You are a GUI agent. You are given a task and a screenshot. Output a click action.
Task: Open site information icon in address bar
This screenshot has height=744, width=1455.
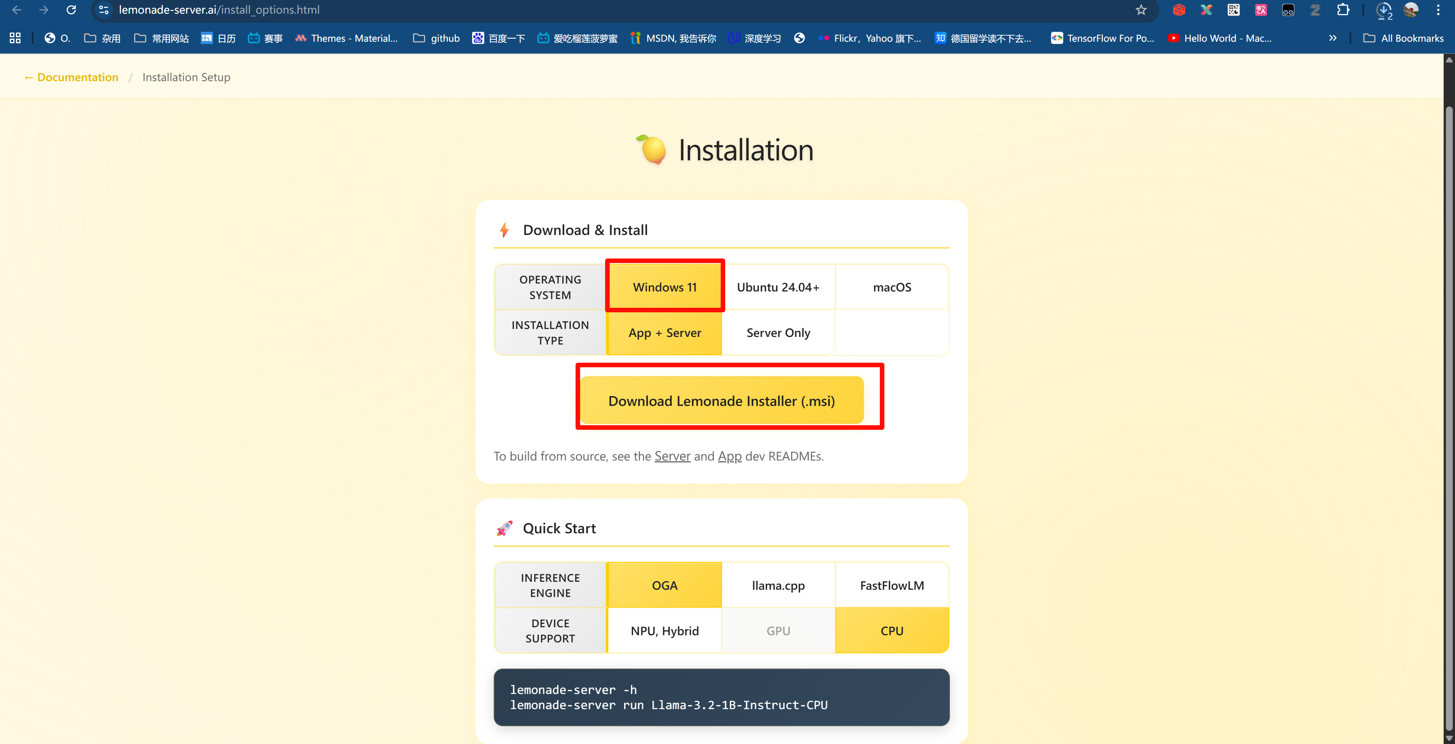tap(104, 10)
